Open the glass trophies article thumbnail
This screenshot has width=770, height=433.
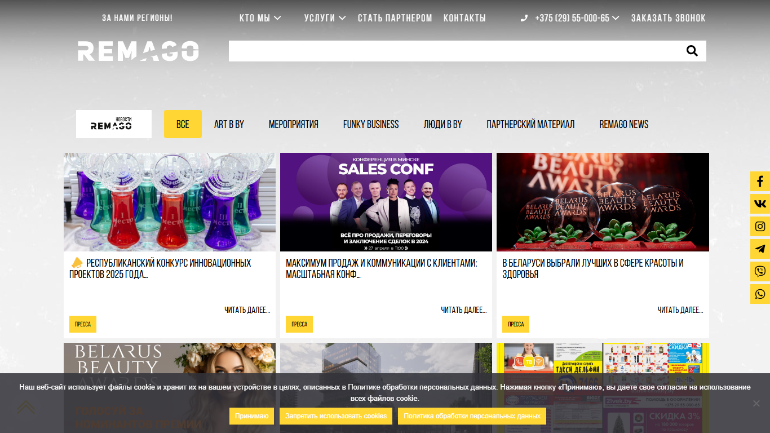click(170, 202)
